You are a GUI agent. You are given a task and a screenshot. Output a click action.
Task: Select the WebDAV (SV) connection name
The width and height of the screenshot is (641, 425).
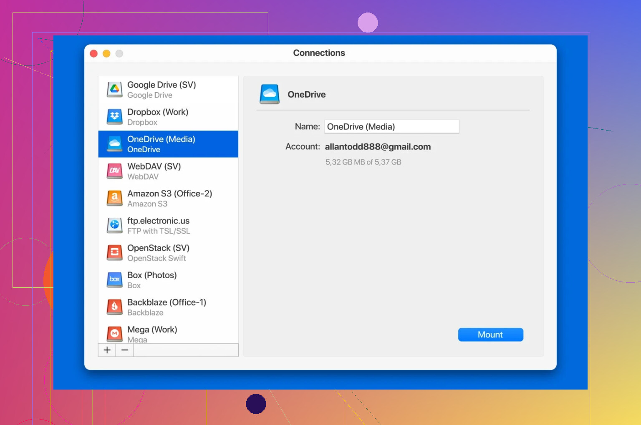(154, 166)
